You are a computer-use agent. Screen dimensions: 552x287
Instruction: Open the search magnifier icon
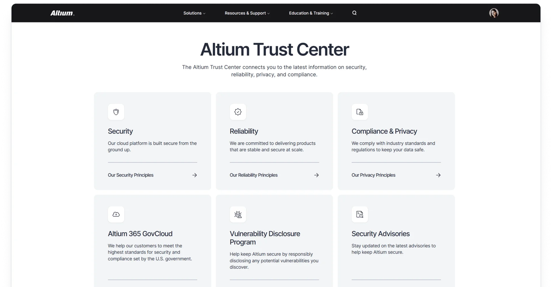point(354,13)
